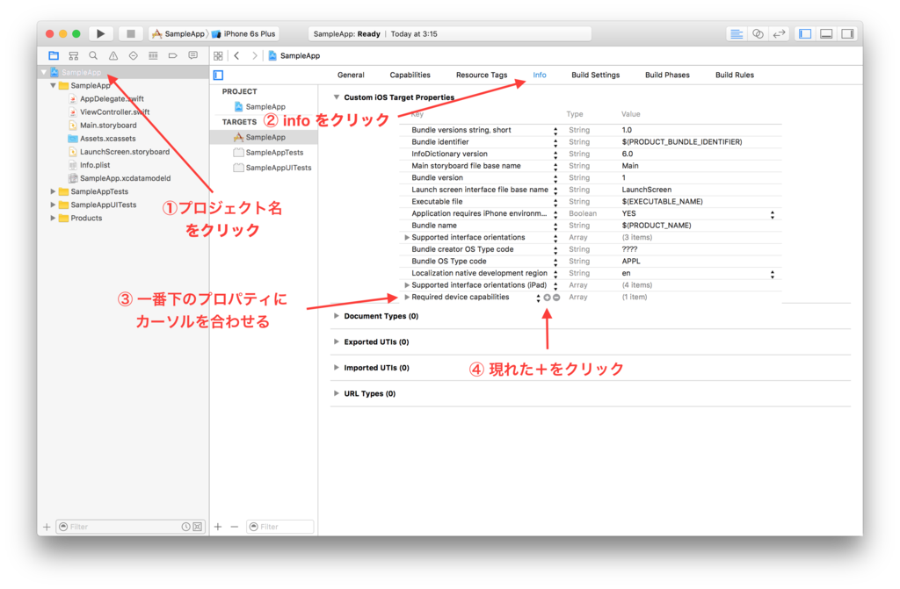Switch to the Build Settings tab
Viewport: 900px width, 589px height.
pos(595,75)
